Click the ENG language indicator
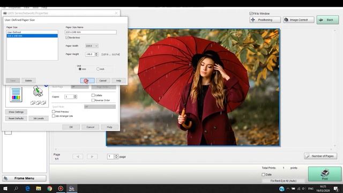 311,189
